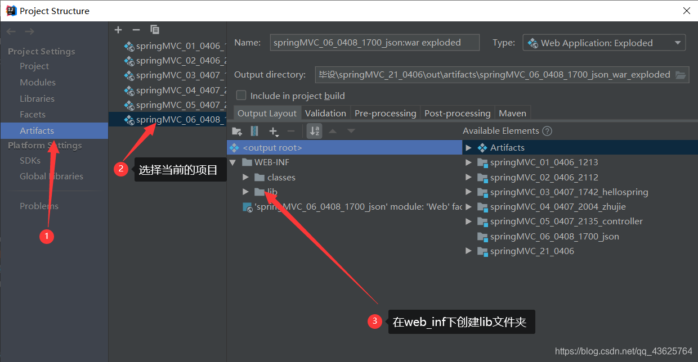Create directory in output layout
Viewport: 698px width, 362px height.
(x=237, y=131)
